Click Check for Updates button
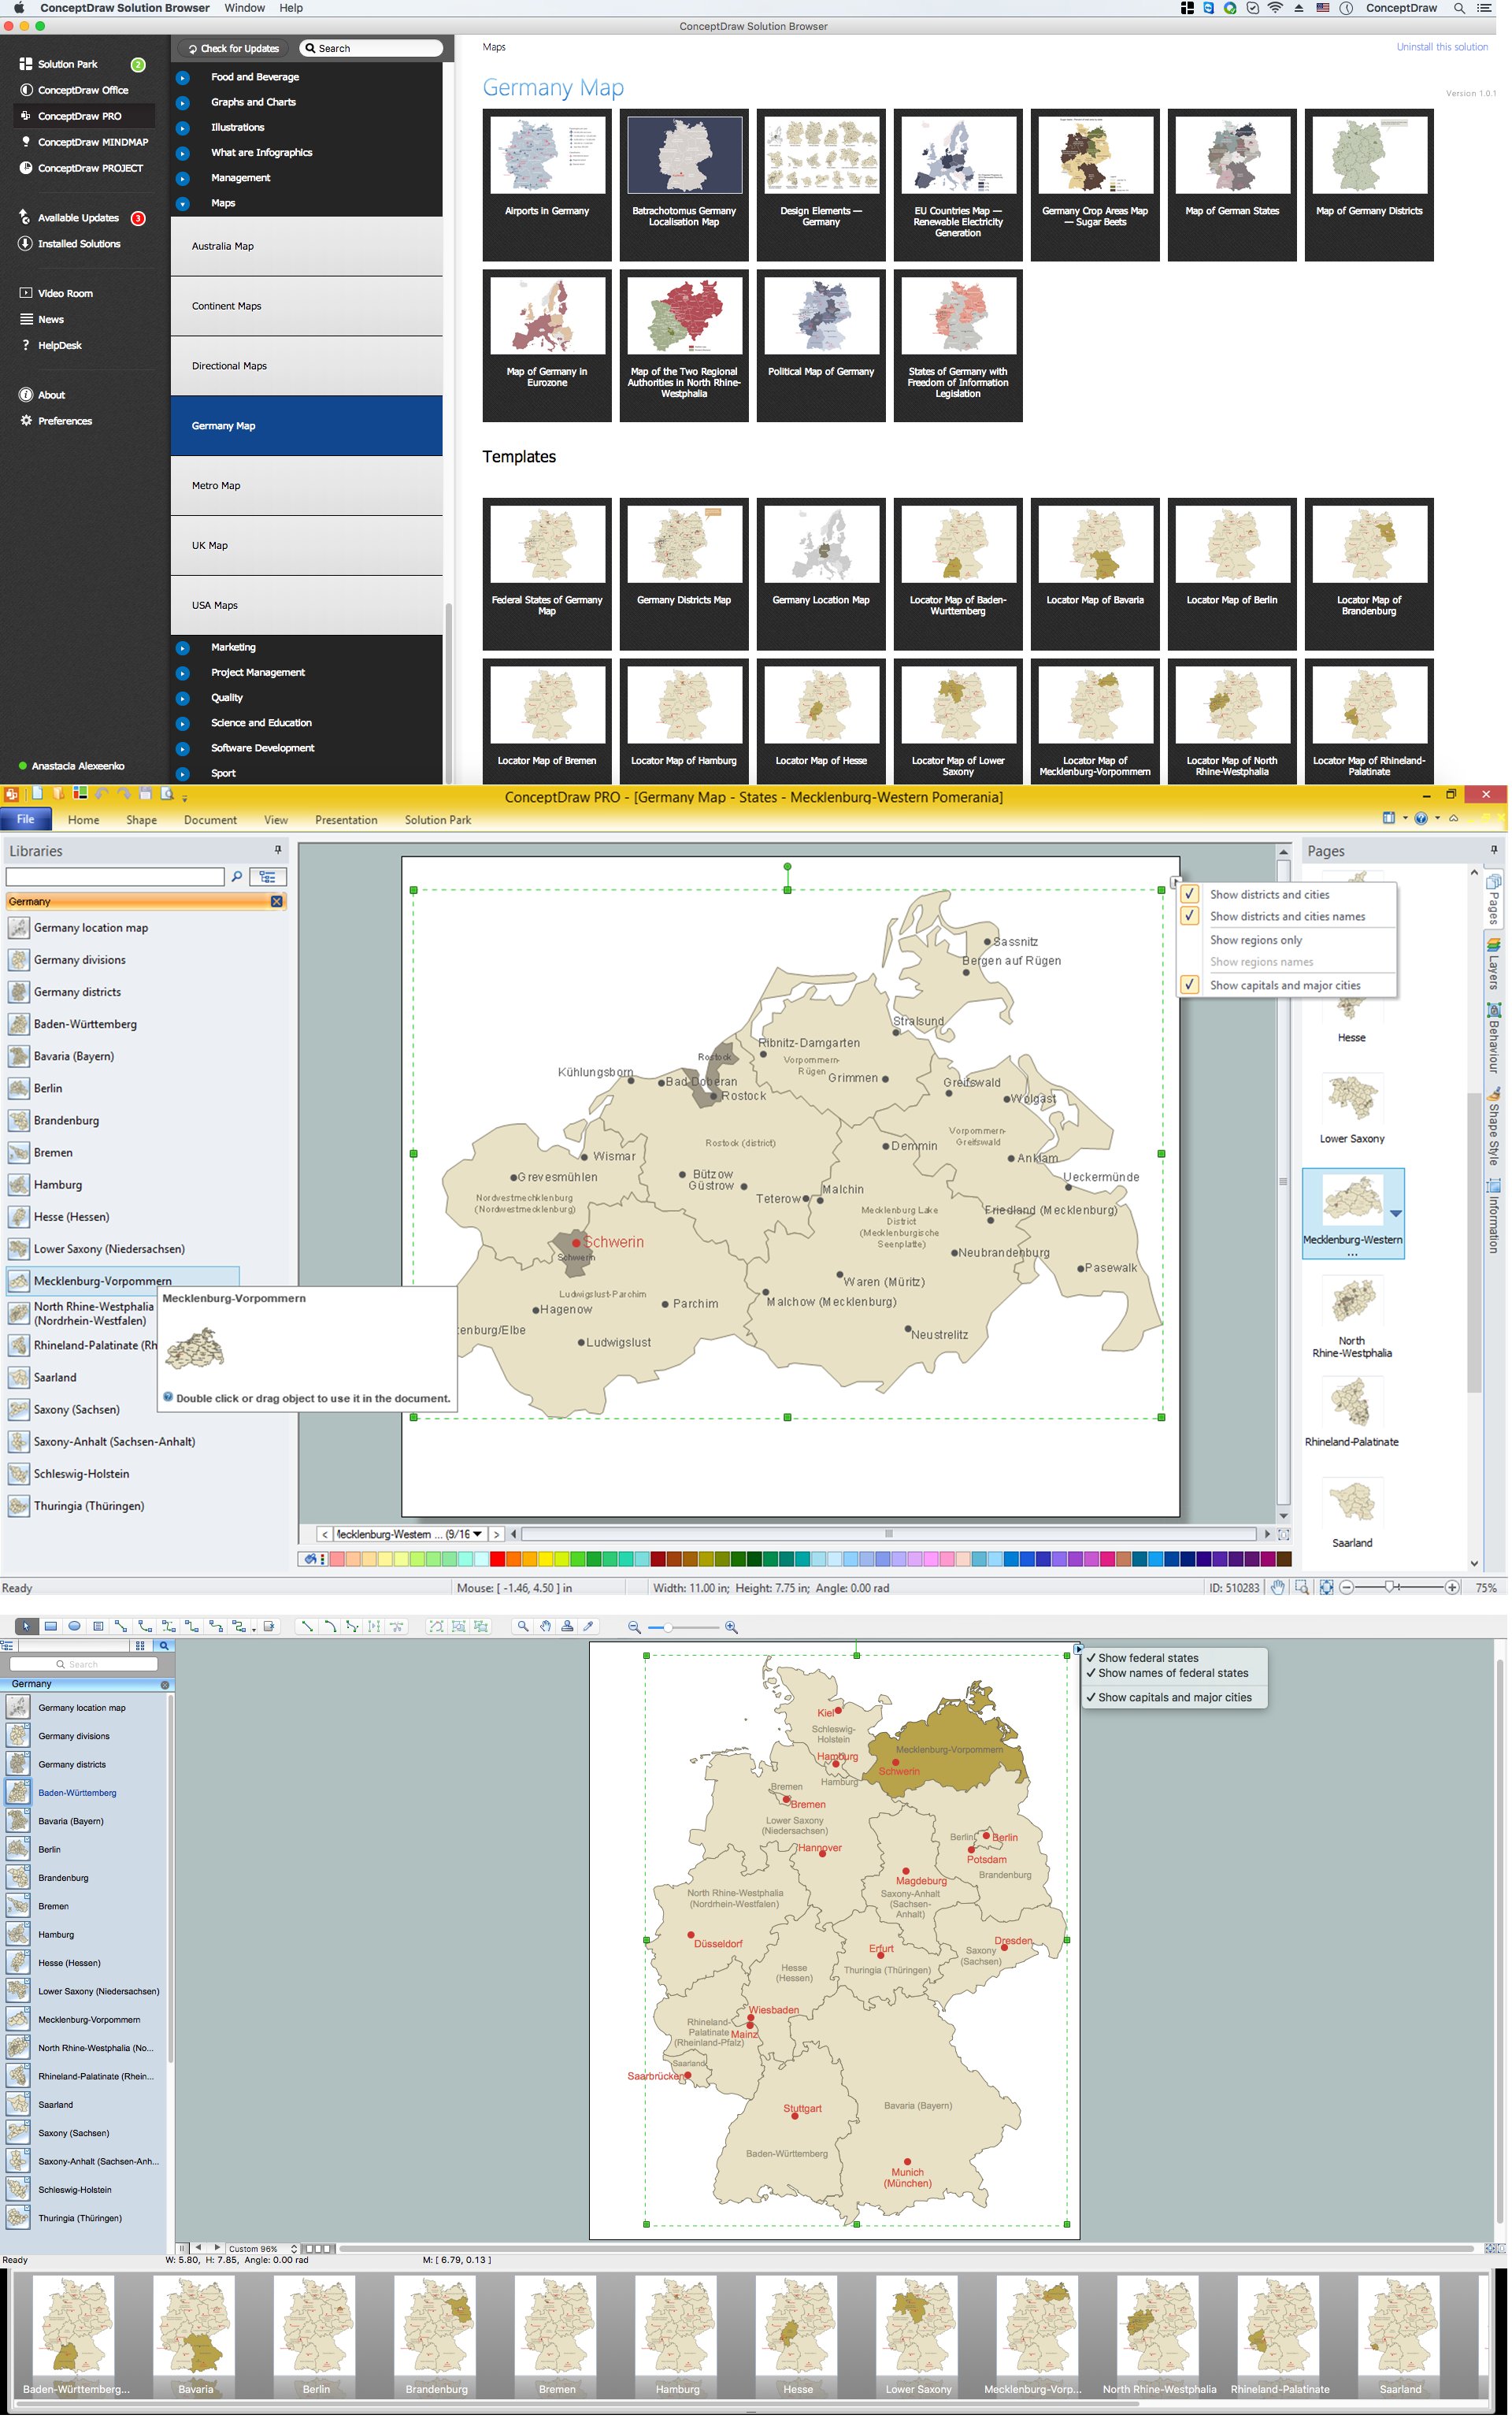The image size is (1512, 2426). click(x=234, y=48)
